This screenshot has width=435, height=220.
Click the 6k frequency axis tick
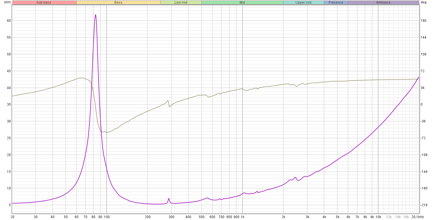point(348,217)
